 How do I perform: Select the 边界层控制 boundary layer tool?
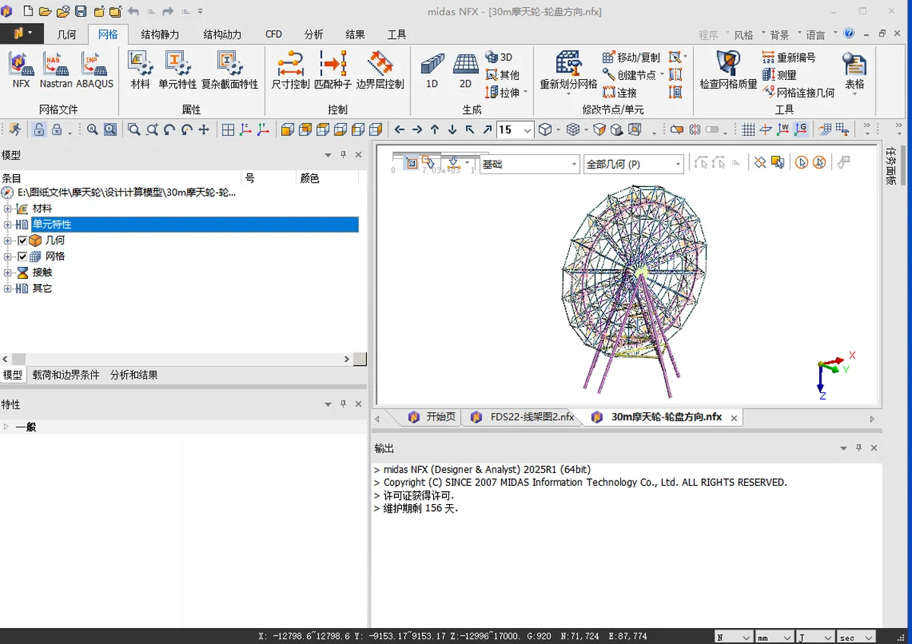(380, 70)
